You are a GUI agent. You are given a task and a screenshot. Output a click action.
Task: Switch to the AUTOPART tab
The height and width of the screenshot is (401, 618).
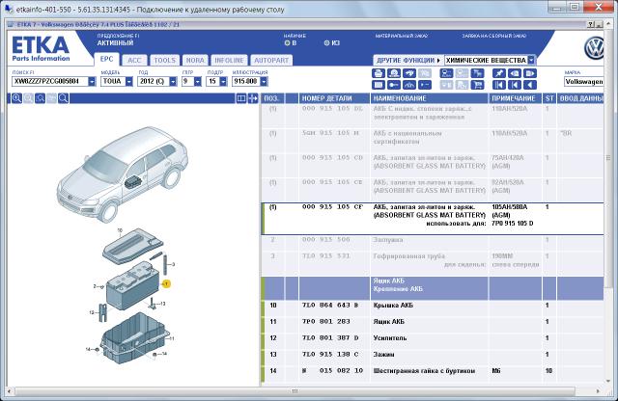pyautogui.click(x=271, y=60)
